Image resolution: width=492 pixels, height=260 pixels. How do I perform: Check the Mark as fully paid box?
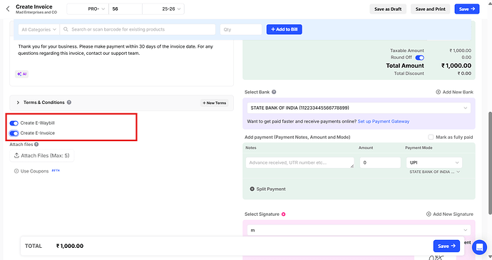pos(431,137)
